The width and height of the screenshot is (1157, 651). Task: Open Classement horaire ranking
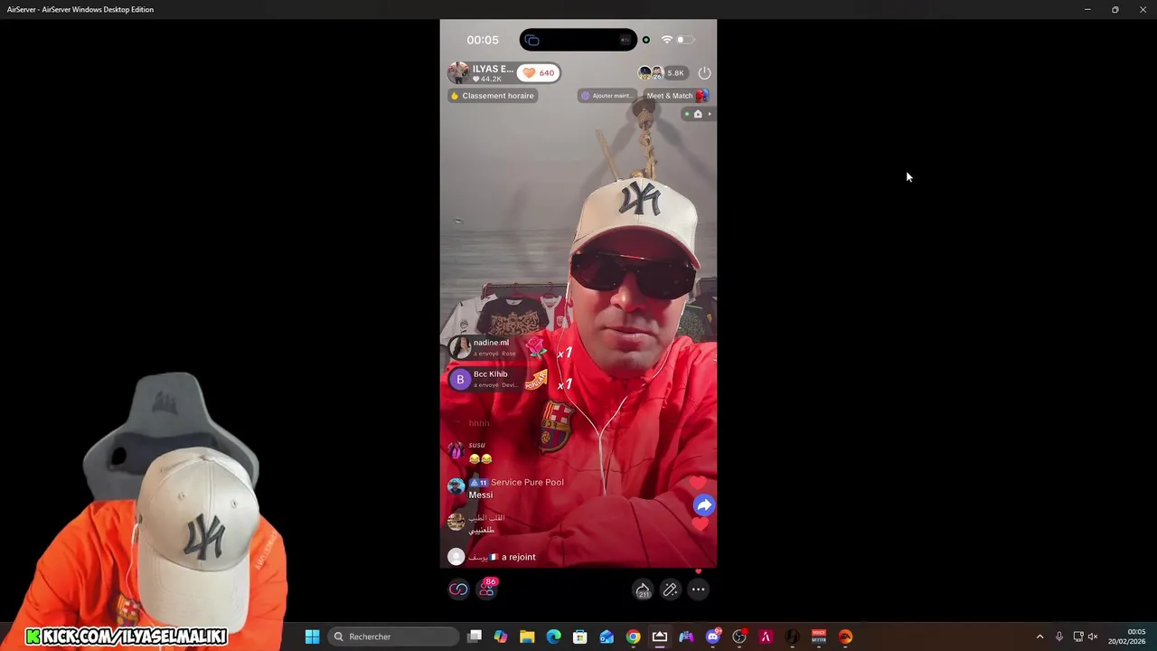pyautogui.click(x=493, y=96)
